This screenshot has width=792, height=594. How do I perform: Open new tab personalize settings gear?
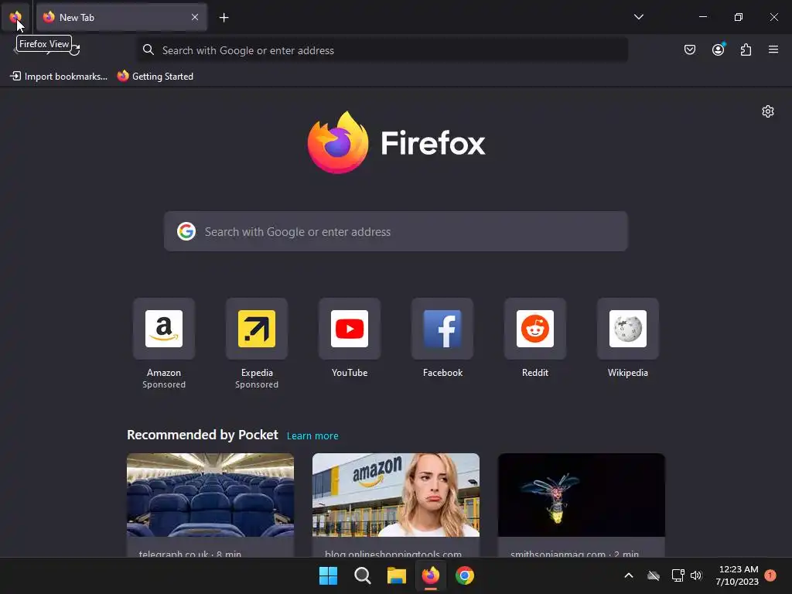(768, 111)
